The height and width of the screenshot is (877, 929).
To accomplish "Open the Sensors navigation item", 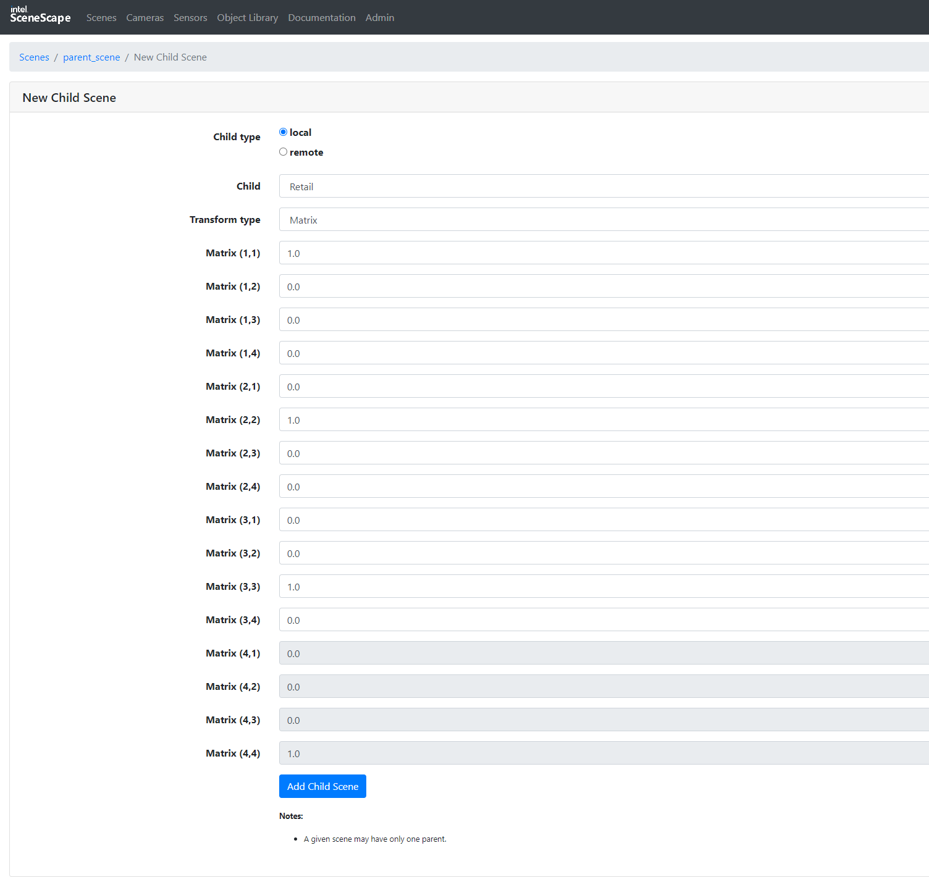I will pos(190,18).
